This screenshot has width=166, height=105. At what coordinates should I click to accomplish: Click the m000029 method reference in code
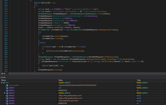coord(58,27)
